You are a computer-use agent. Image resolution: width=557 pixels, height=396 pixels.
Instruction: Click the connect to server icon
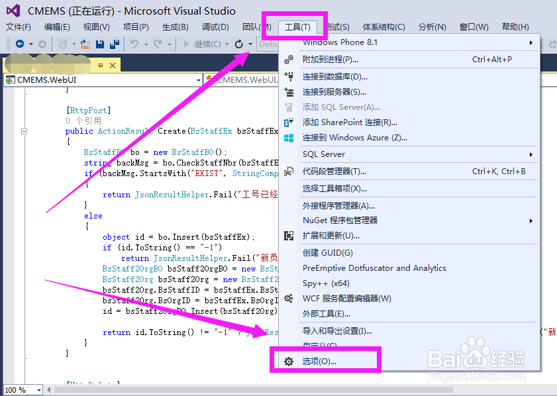pyautogui.click(x=289, y=92)
